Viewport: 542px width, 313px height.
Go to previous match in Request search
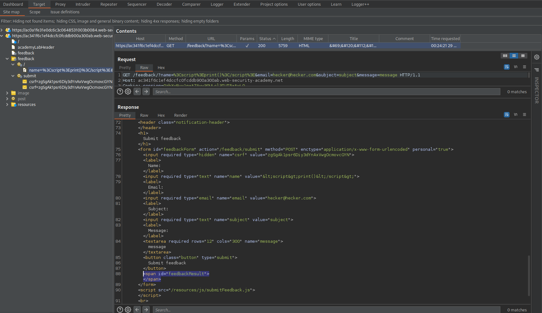137,92
